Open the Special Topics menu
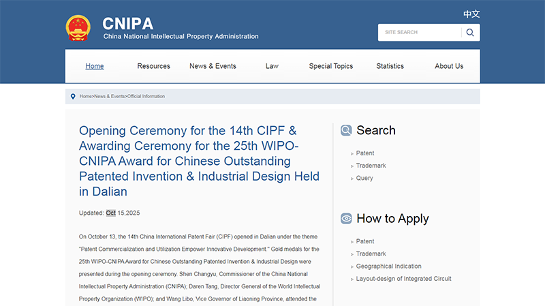 (330, 66)
